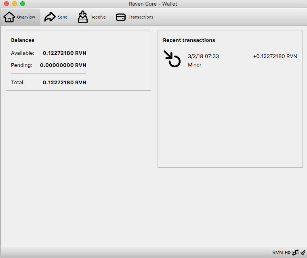Click the network connections status icon

tap(295, 252)
